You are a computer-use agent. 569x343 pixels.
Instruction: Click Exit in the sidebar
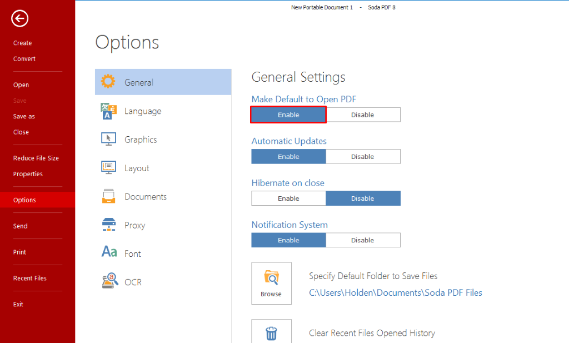click(x=18, y=304)
